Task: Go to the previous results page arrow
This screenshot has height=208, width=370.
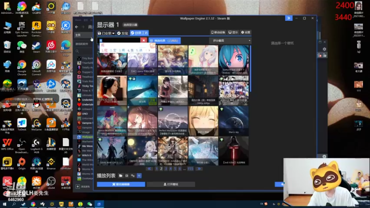Action: click(x=149, y=169)
